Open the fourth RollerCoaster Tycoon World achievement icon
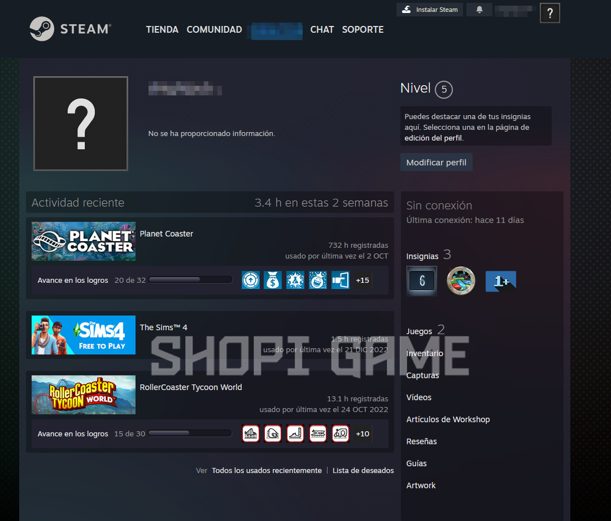The height and width of the screenshot is (521, 611). click(318, 434)
